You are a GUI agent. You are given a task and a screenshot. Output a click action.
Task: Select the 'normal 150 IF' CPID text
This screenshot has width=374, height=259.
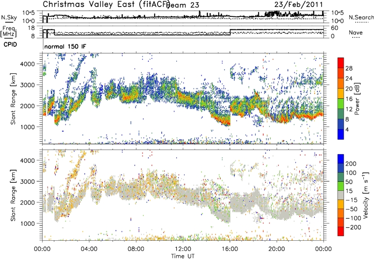point(65,46)
